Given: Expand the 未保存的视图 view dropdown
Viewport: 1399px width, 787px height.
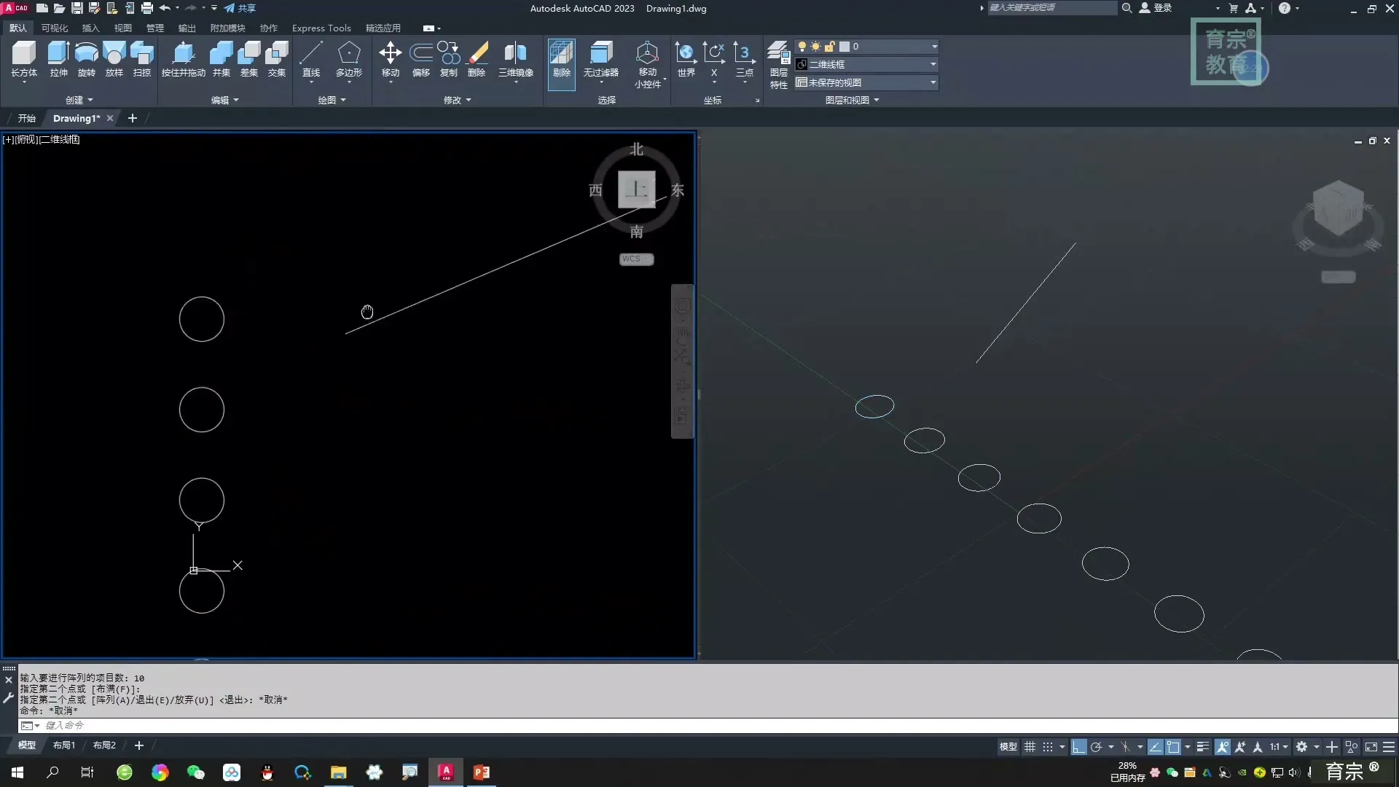Looking at the screenshot, I should pos(932,83).
